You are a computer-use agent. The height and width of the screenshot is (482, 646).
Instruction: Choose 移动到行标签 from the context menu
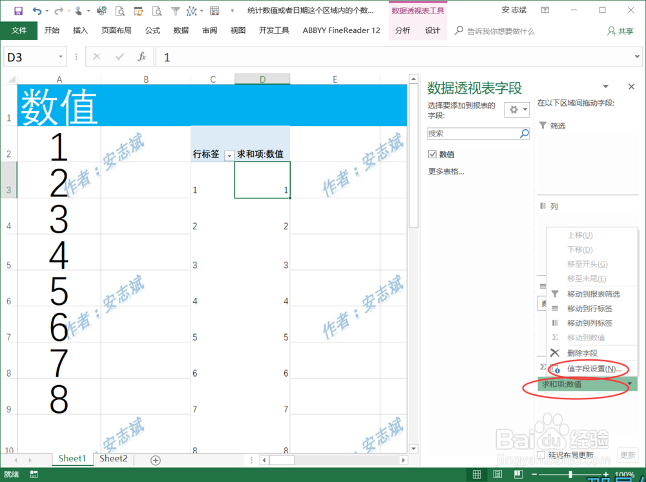592,308
